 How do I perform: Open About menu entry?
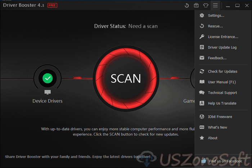(x=212, y=138)
